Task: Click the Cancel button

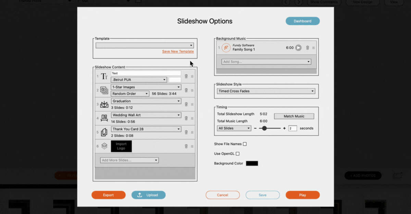Action: click(223, 195)
